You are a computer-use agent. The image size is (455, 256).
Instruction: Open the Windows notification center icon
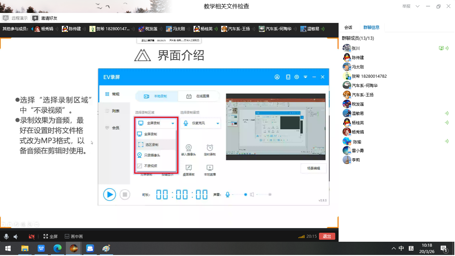[443, 248]
